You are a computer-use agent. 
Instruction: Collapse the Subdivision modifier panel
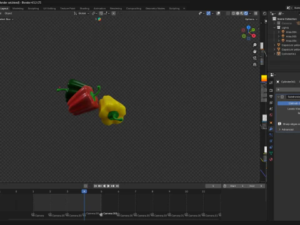[279, 97]
